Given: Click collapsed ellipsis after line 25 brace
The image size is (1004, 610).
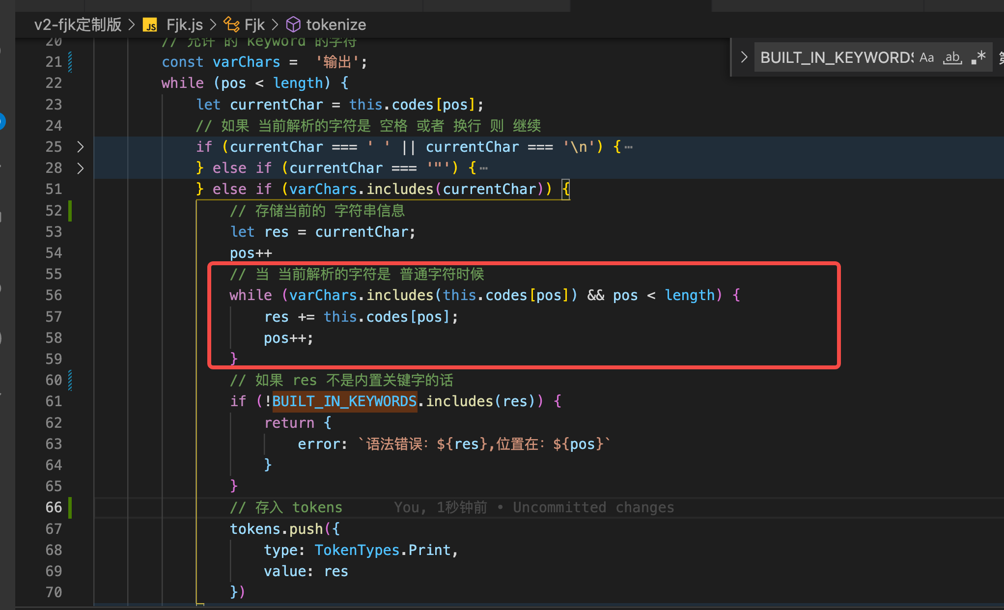Looking at the screenshot, I should [x=629, y=147].
